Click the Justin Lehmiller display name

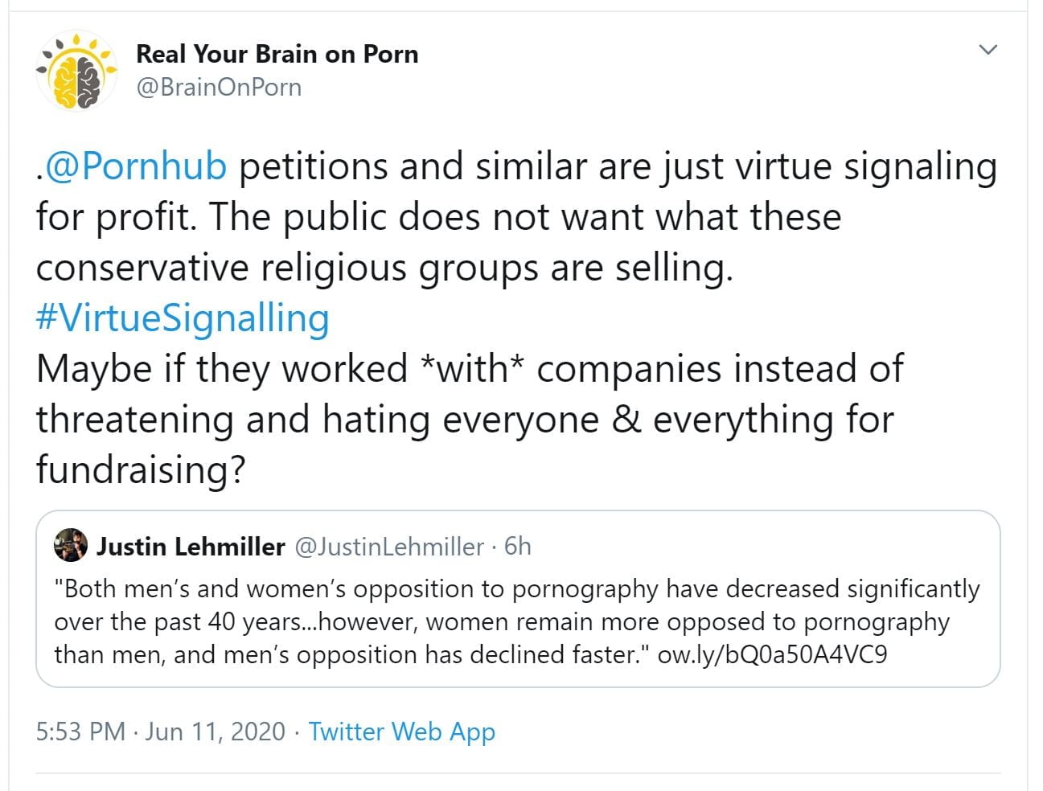tap(191, 547)
